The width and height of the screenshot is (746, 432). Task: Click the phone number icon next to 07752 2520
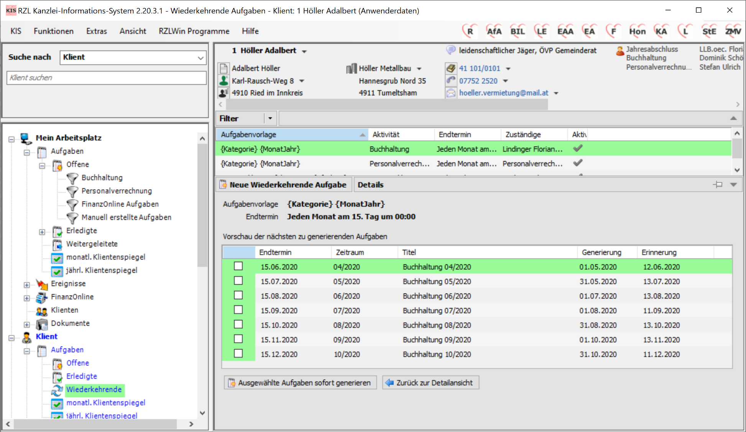pos(451,81)
